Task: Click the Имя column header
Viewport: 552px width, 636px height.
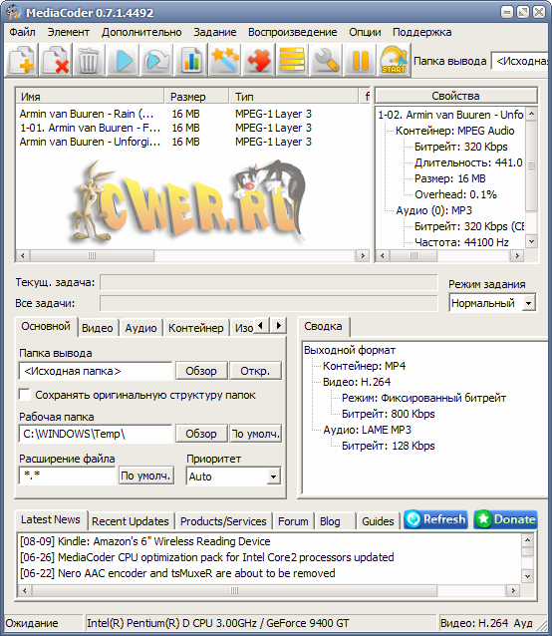Action: pyautogui.click(x=90, y=97)
